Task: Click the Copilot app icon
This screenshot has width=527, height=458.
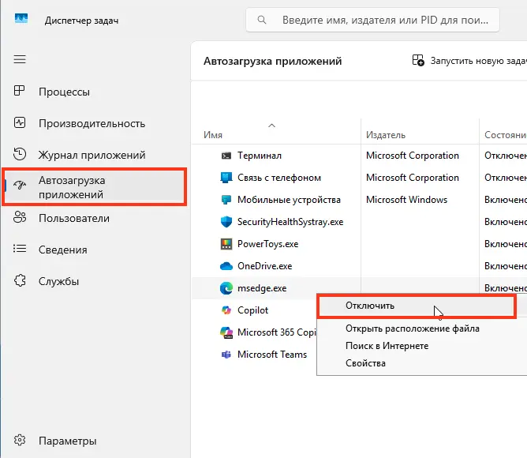Action: 226,310
